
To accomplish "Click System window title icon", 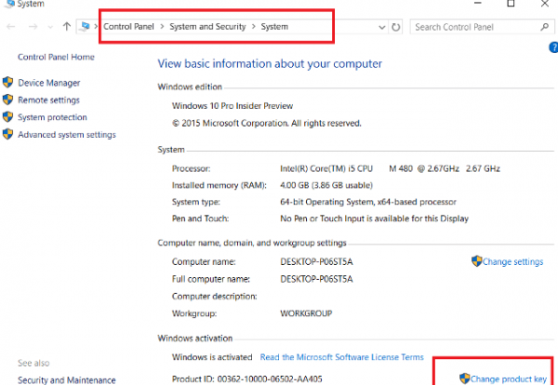I will 10,4.
